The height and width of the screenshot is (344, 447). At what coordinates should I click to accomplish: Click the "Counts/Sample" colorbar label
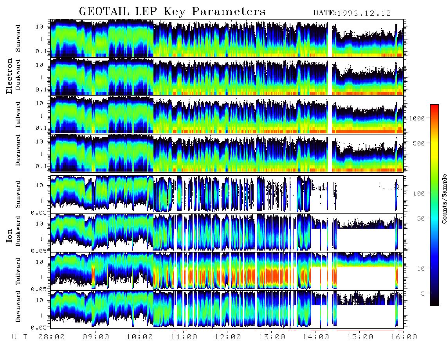(x=444, y=199)
